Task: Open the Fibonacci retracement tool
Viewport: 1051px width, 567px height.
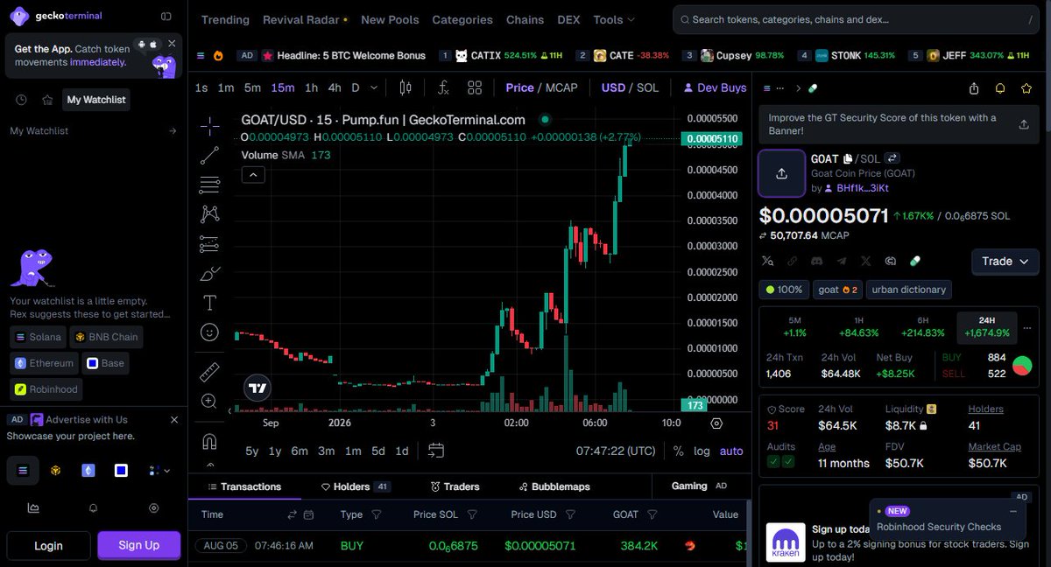Action: click(x=209, y=185)
